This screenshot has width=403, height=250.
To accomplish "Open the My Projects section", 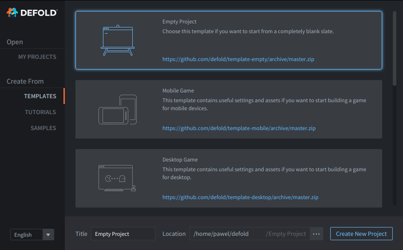I will pos(37,57).
